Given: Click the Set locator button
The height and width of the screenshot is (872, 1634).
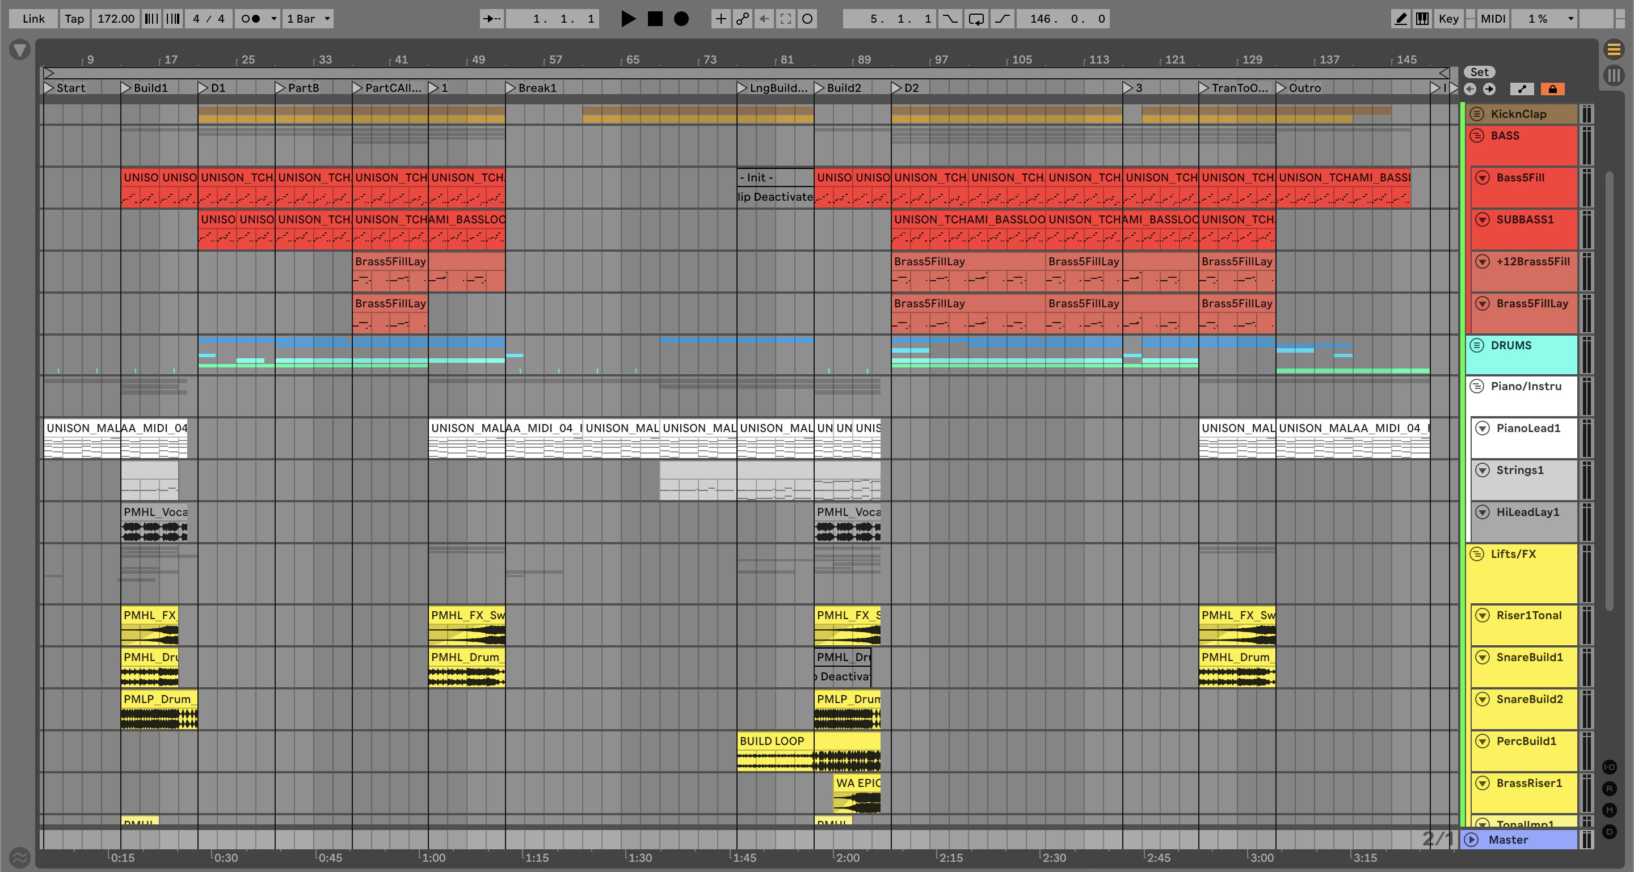Looking at the screenshot, I should pos(1479,71).
